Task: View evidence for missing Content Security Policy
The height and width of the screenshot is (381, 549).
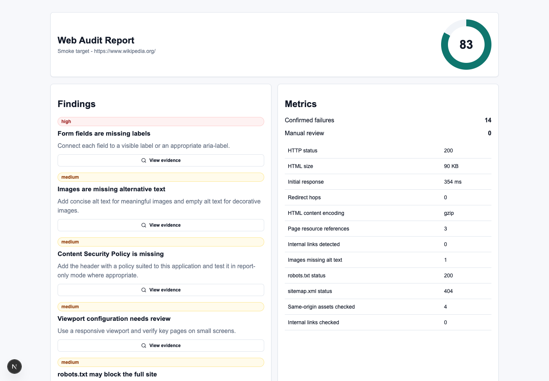Action: coord(161,290)
